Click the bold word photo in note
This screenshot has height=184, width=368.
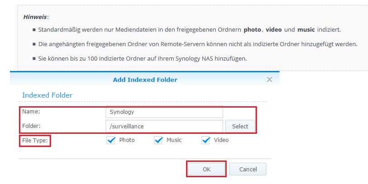pyautogui.click(x=252, y=29)
